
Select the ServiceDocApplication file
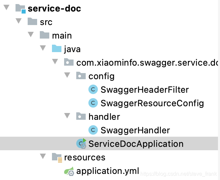pos(136,144)
